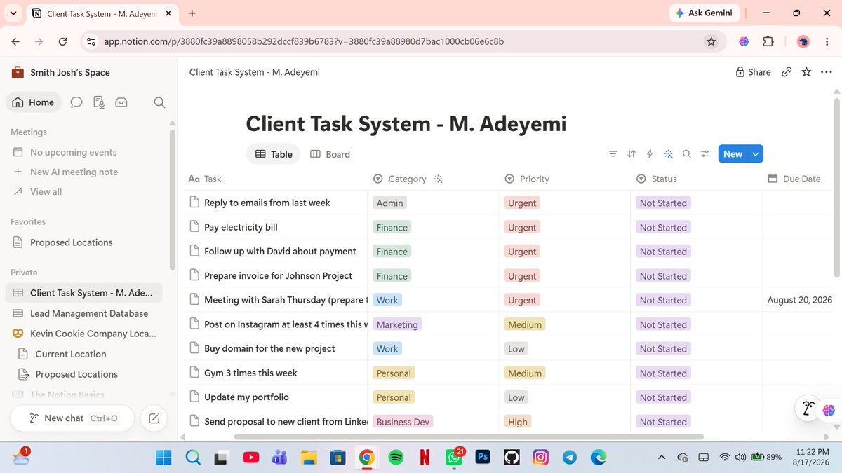This screenshot has height=473, width=842.
Task: Go to Home in the sidebar
Action: point(34,102)
